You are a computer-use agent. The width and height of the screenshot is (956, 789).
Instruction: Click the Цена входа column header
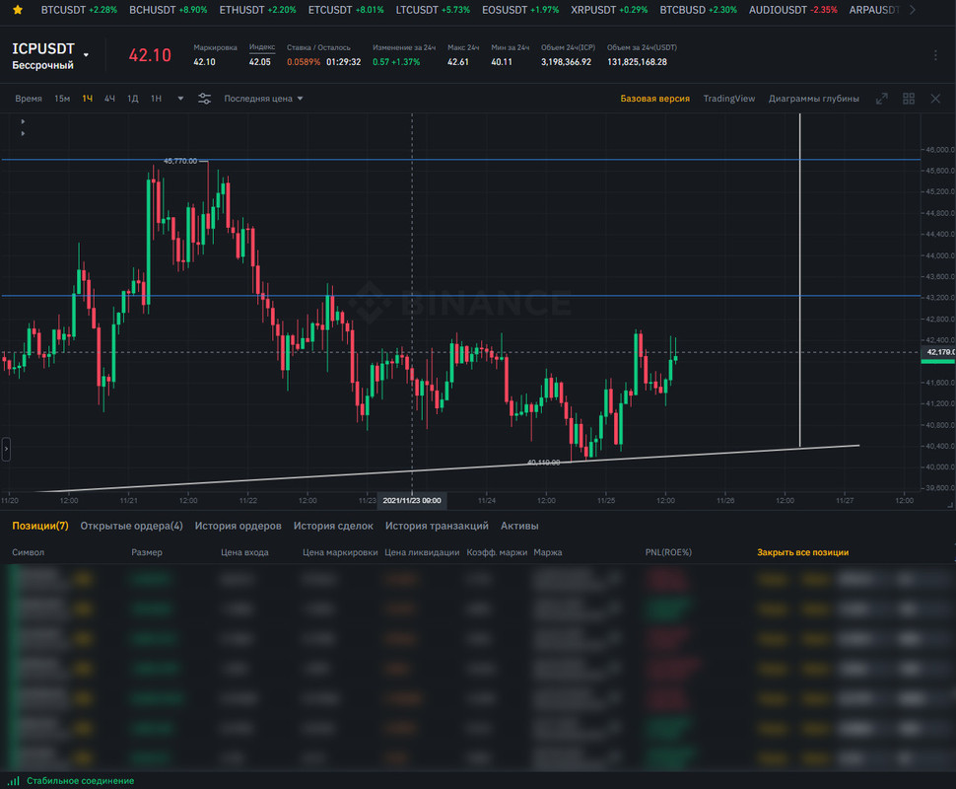tap(244, 553)
